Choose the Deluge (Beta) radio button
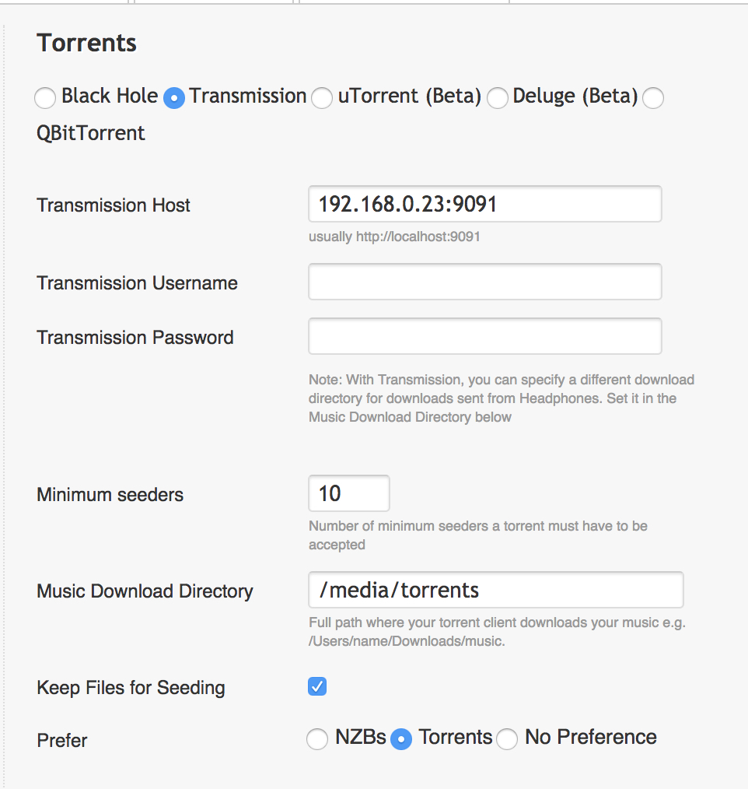Image resolution: width=748 pixels, height=789 pixels. coord(497,97)
